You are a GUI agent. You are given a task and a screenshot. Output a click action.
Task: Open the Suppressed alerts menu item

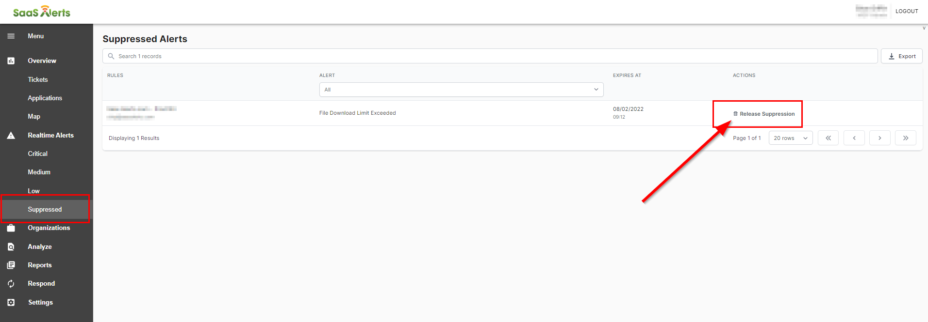click(45, 210)
